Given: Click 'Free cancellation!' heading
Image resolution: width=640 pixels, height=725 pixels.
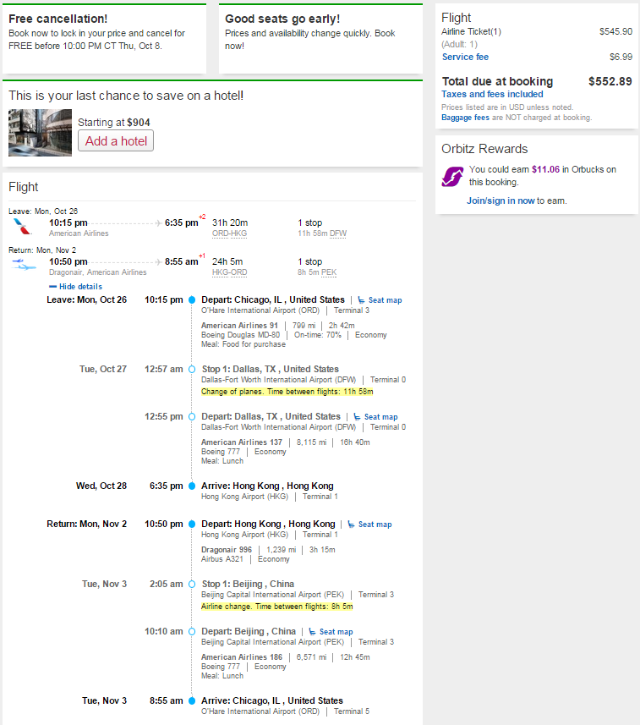Looking at the screenshot, I should point(57,19).
